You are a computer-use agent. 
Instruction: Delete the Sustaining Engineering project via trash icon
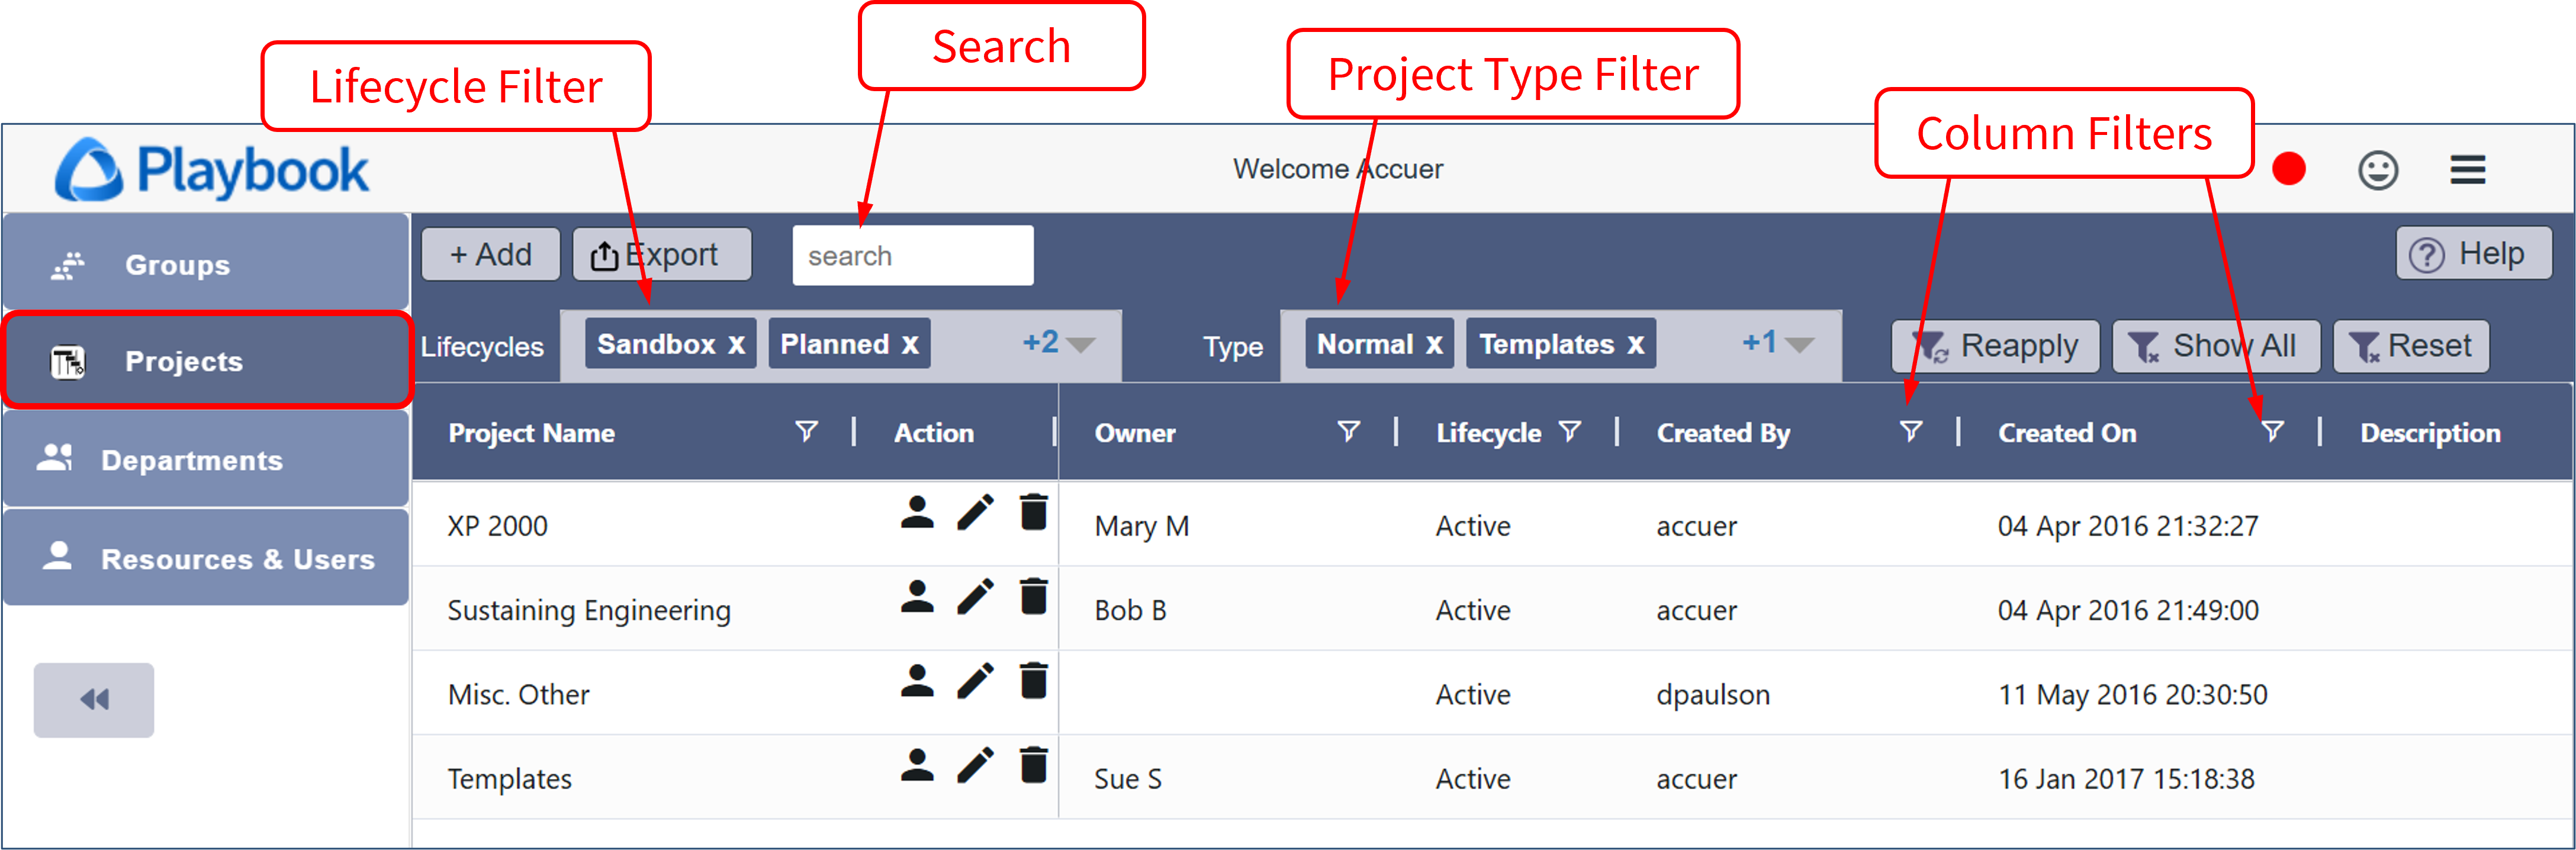[x=1033, y=596]
